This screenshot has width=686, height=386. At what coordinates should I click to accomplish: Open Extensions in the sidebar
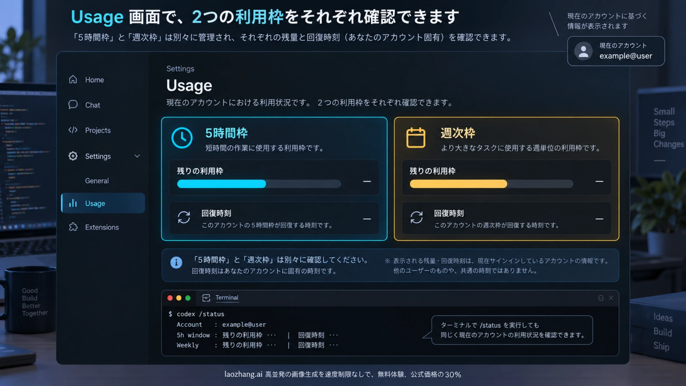point(102,227)
